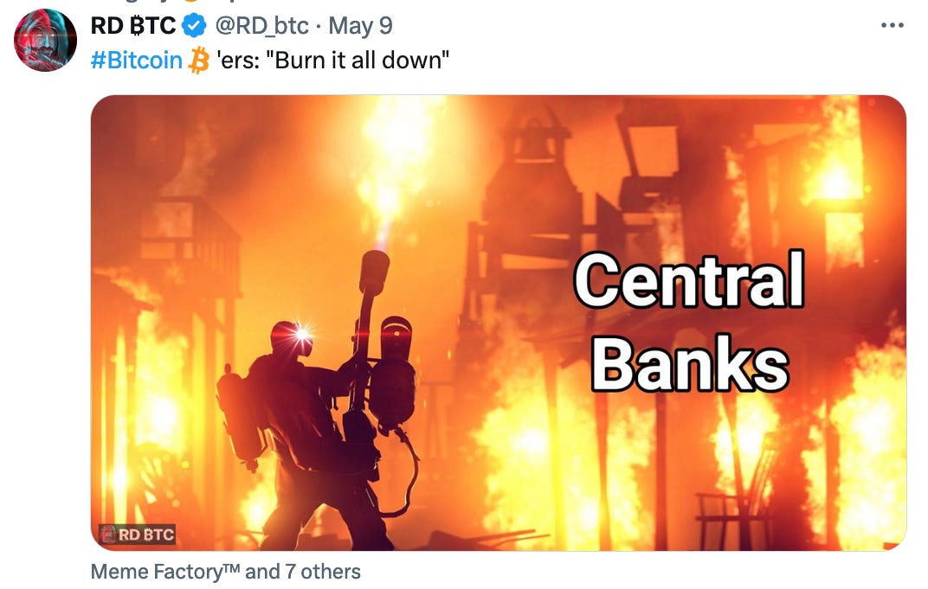Click the RD BTC display name

[133, 26]
